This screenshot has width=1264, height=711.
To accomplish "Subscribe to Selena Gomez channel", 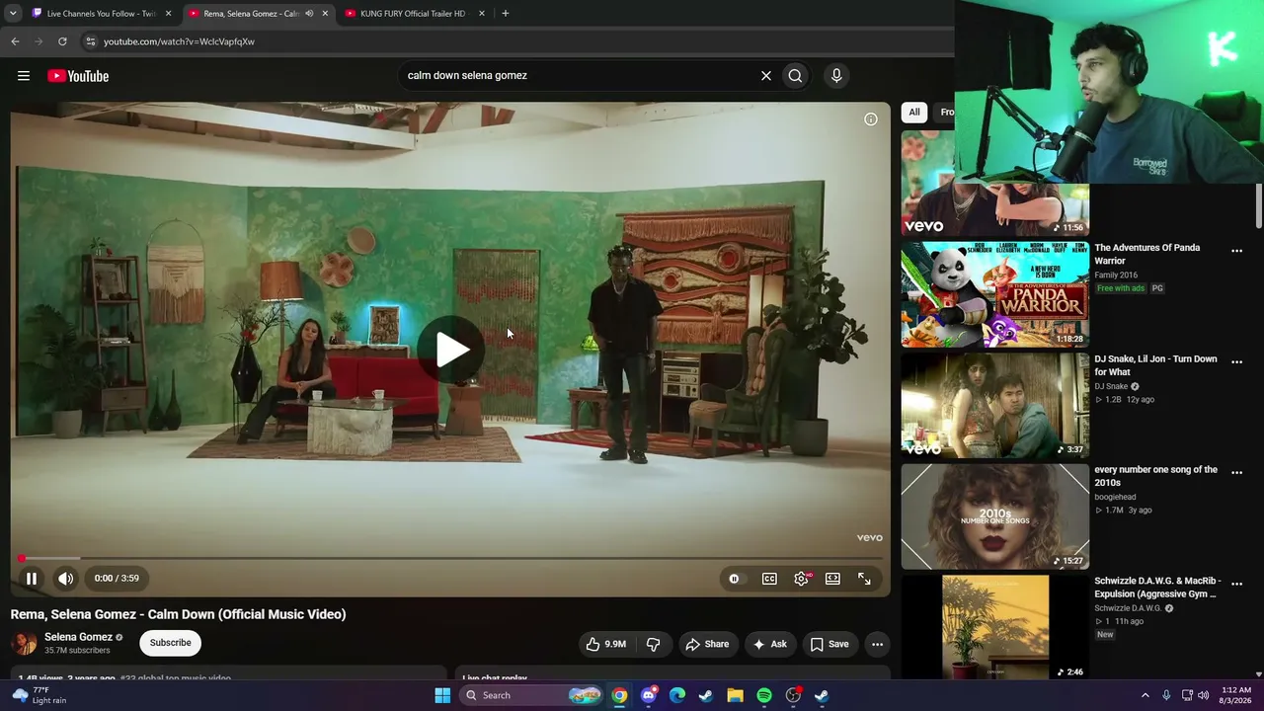I will pos(171,643).
